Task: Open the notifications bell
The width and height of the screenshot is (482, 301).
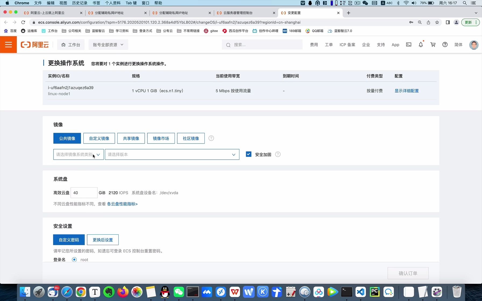Action: 421,45
